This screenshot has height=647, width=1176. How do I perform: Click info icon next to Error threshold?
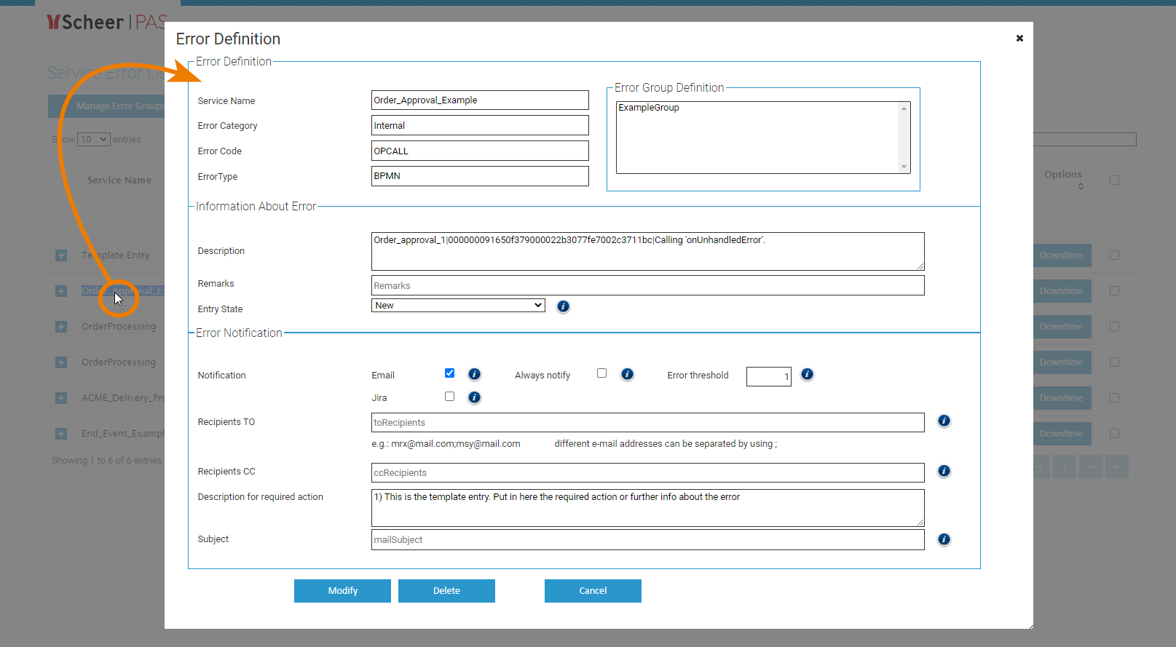pos(807,374)
